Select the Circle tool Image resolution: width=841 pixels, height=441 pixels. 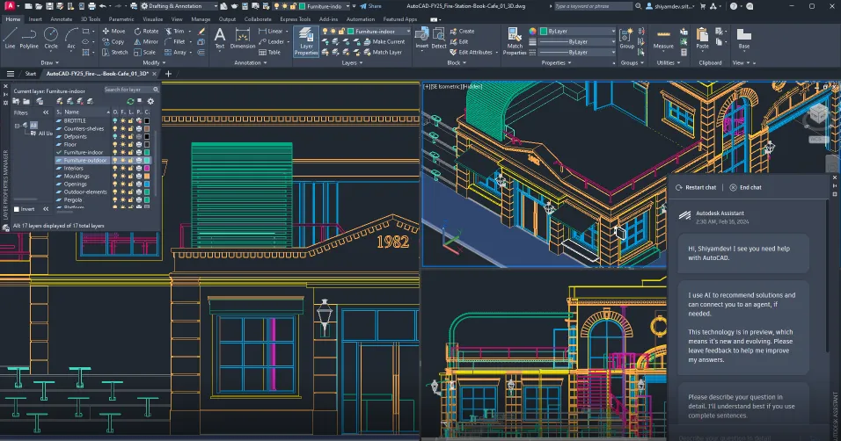coord(51,39)
